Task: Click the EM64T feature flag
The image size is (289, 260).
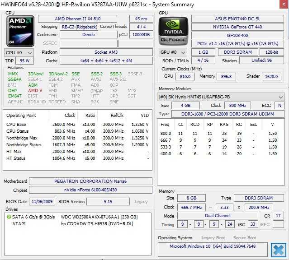Action: 15,96
